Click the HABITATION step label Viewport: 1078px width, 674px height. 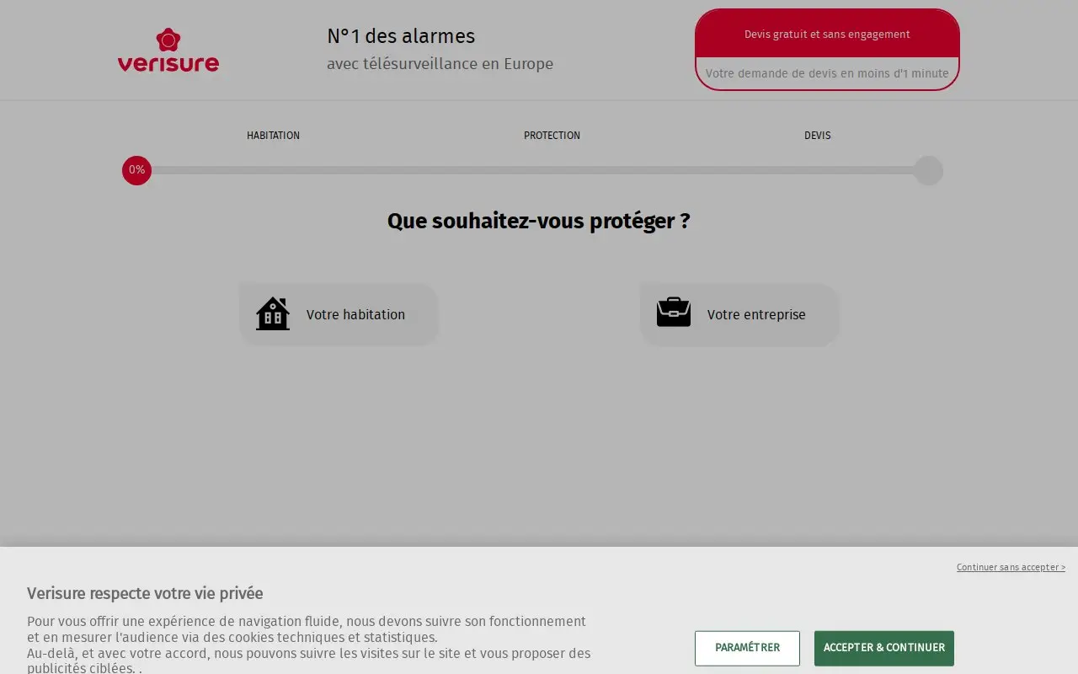(273, 136)
